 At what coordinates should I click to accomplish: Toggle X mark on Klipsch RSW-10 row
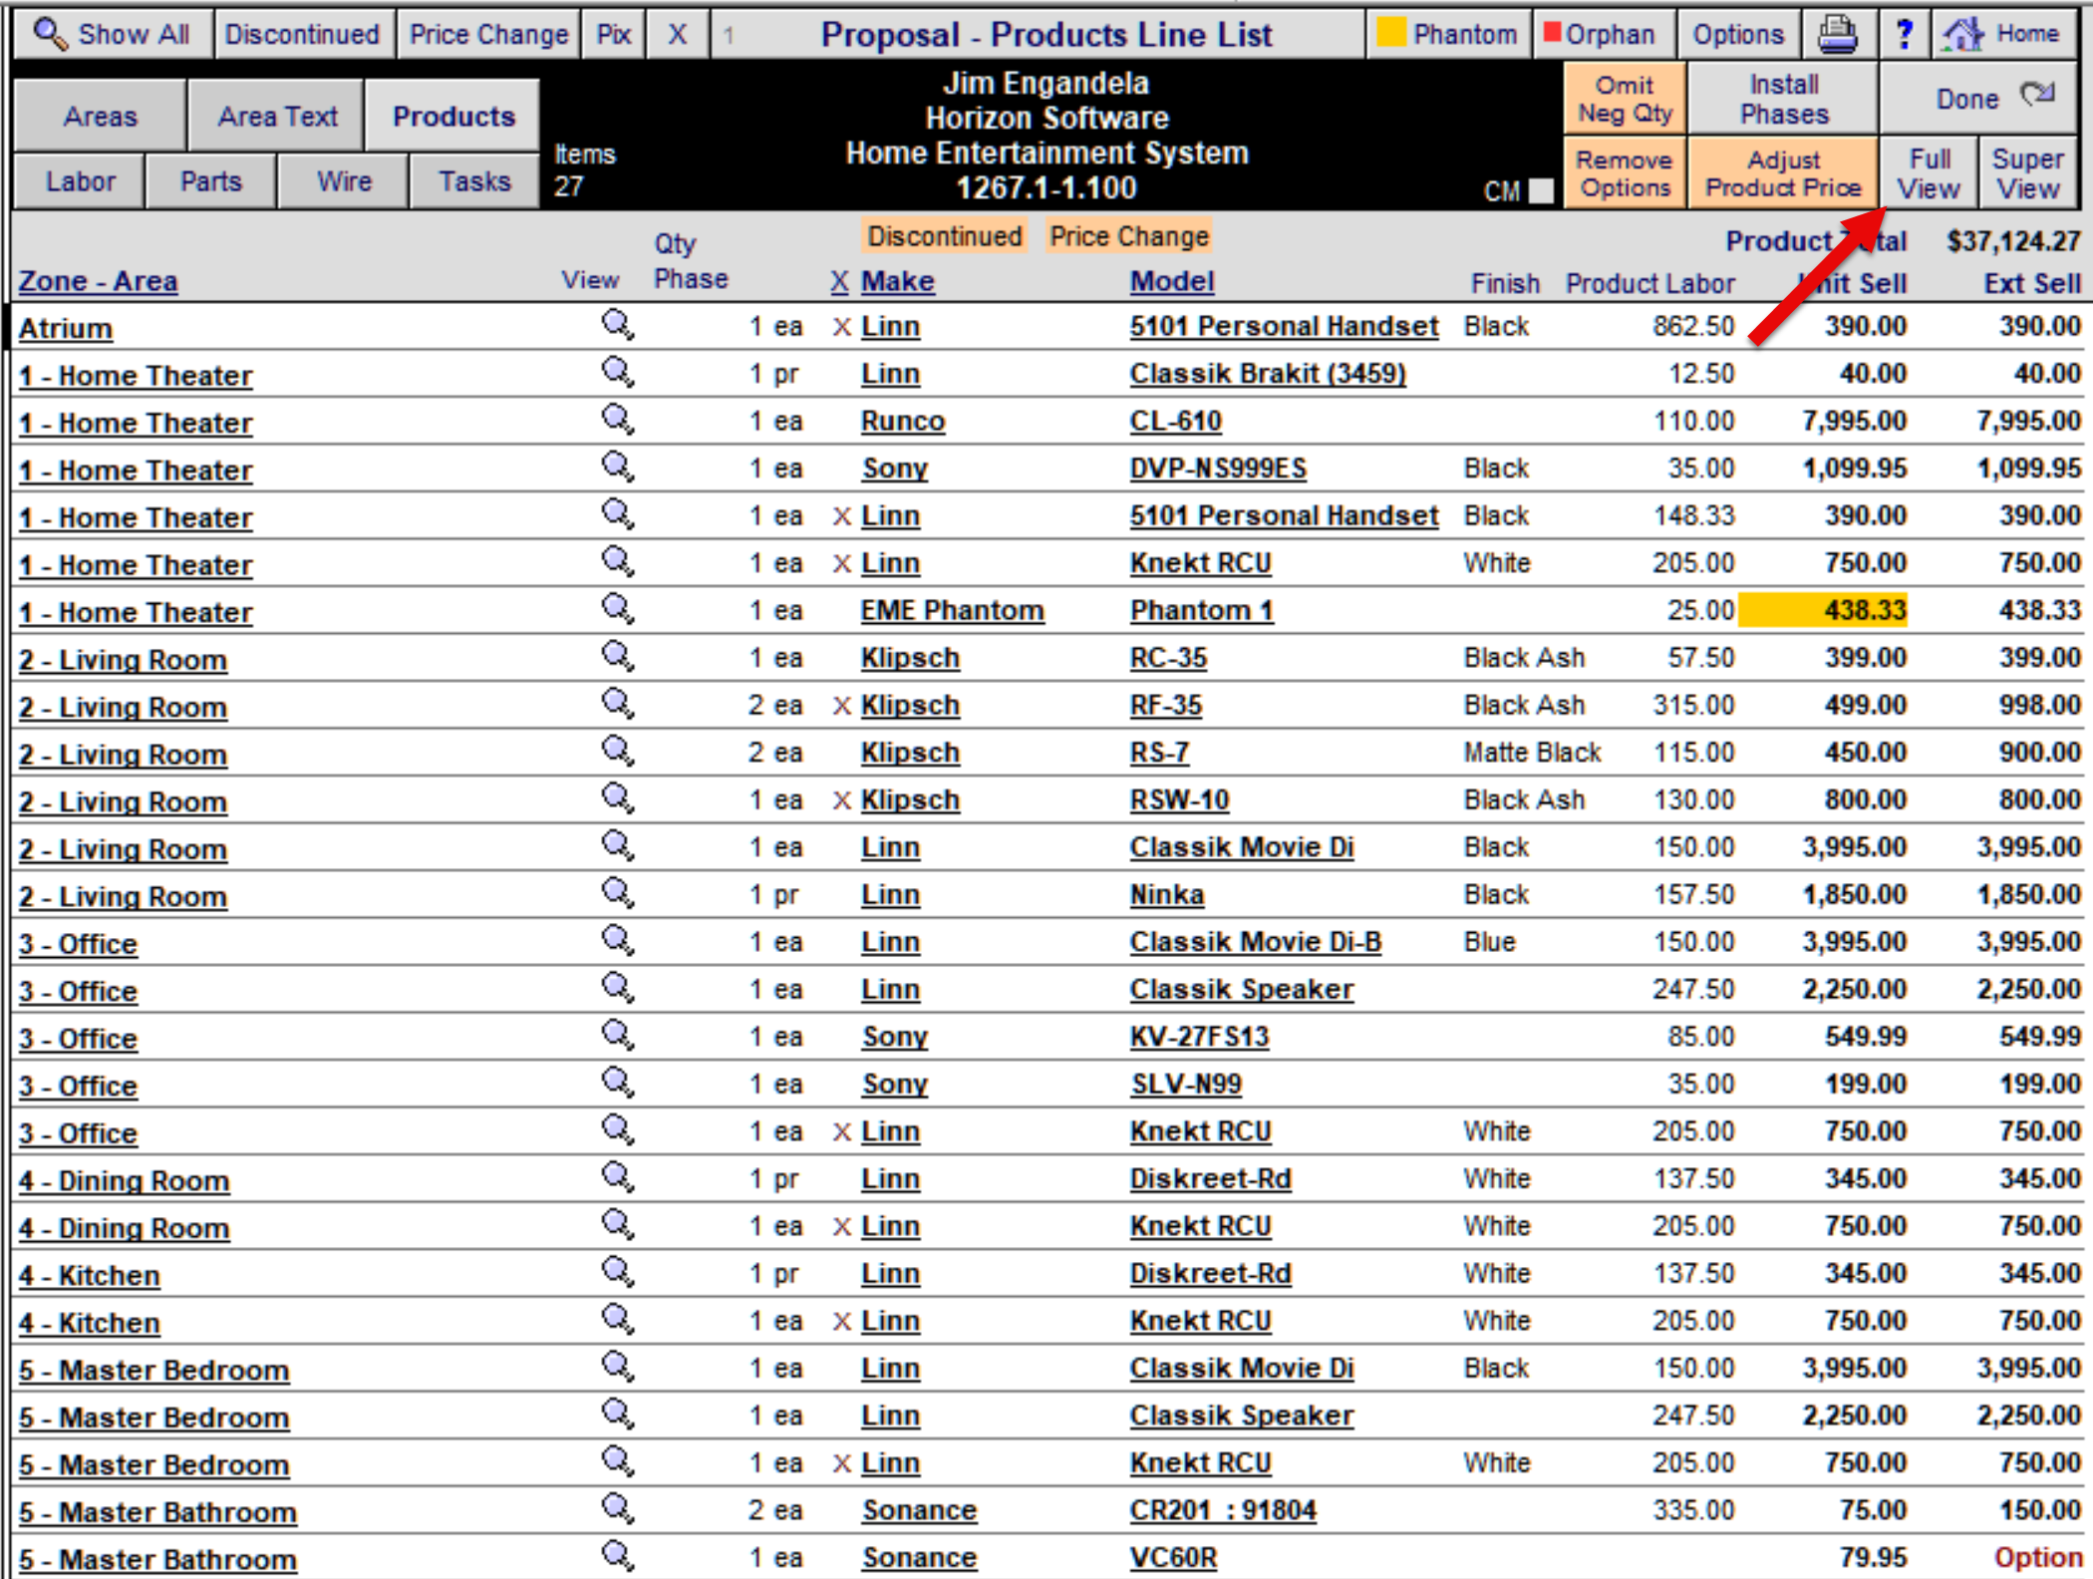(841, 800)
